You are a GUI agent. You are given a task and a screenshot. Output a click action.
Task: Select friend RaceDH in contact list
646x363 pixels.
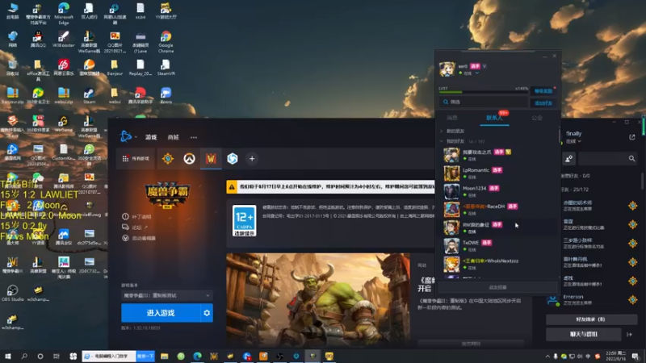point(497,210)
